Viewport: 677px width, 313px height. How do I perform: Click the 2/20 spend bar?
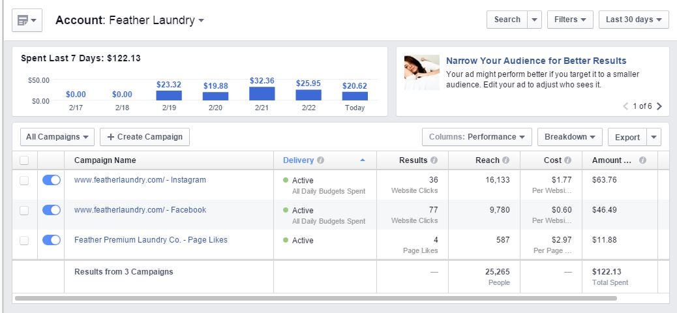tap(215, 97)
